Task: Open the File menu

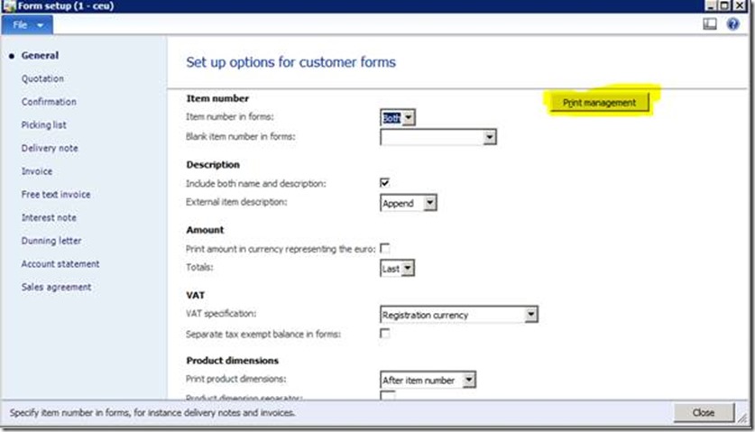Action: tap(29, 25)
